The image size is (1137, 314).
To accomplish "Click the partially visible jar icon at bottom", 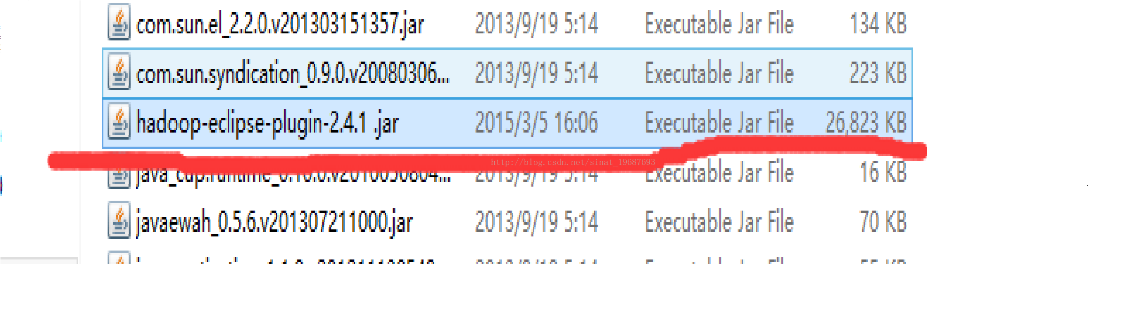I will coord(119,258).
